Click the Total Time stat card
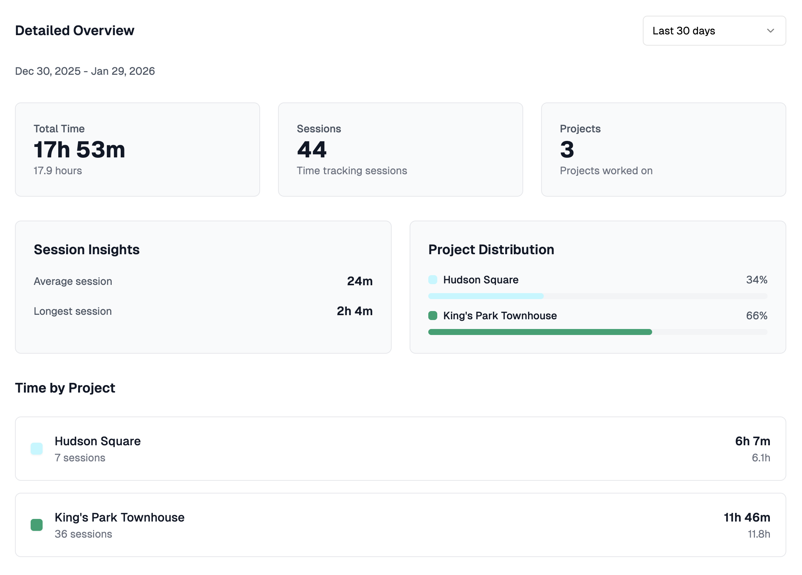The image size is (802, 575). tap(137, 150)
